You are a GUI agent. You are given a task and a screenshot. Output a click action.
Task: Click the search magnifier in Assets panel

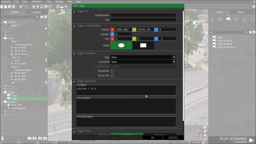coord(246,32)
